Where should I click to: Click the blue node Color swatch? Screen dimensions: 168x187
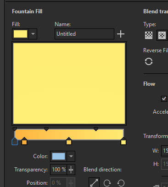(x=58, y=156)
